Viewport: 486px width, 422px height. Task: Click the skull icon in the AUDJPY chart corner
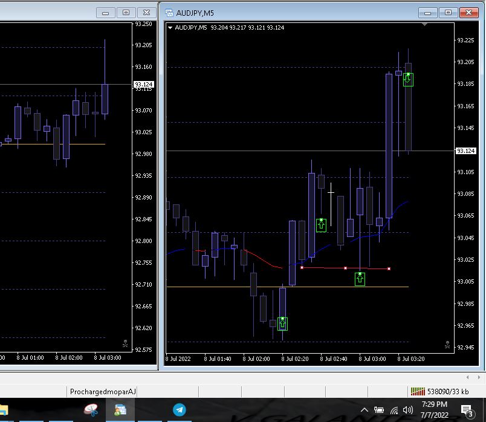(447, 345)
